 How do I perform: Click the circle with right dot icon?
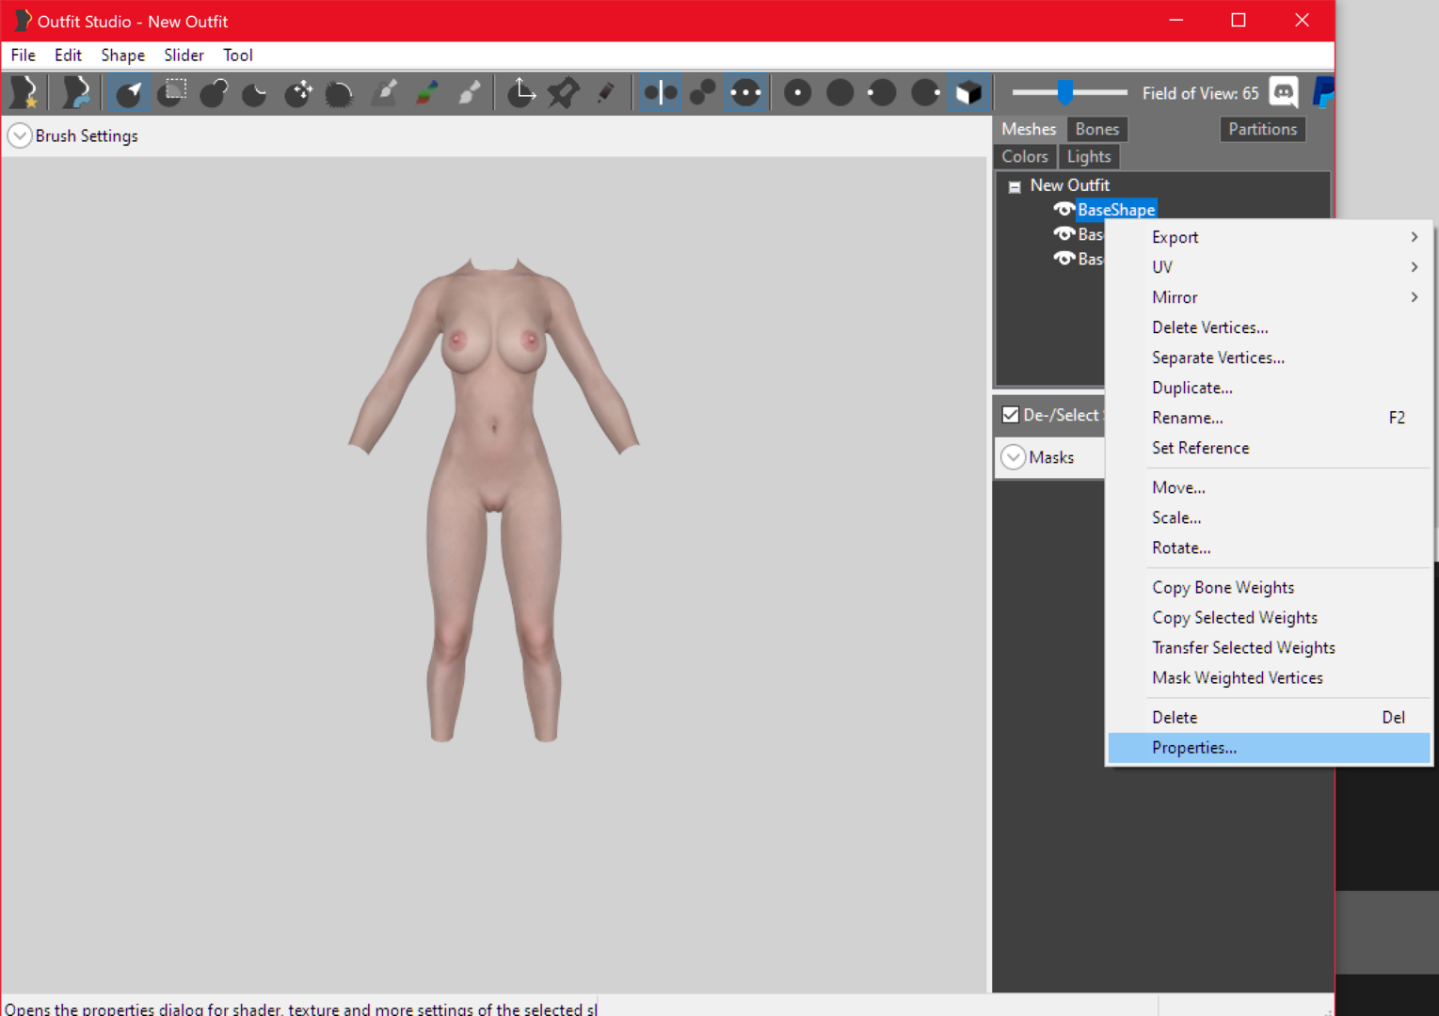[x=926, y=92]
